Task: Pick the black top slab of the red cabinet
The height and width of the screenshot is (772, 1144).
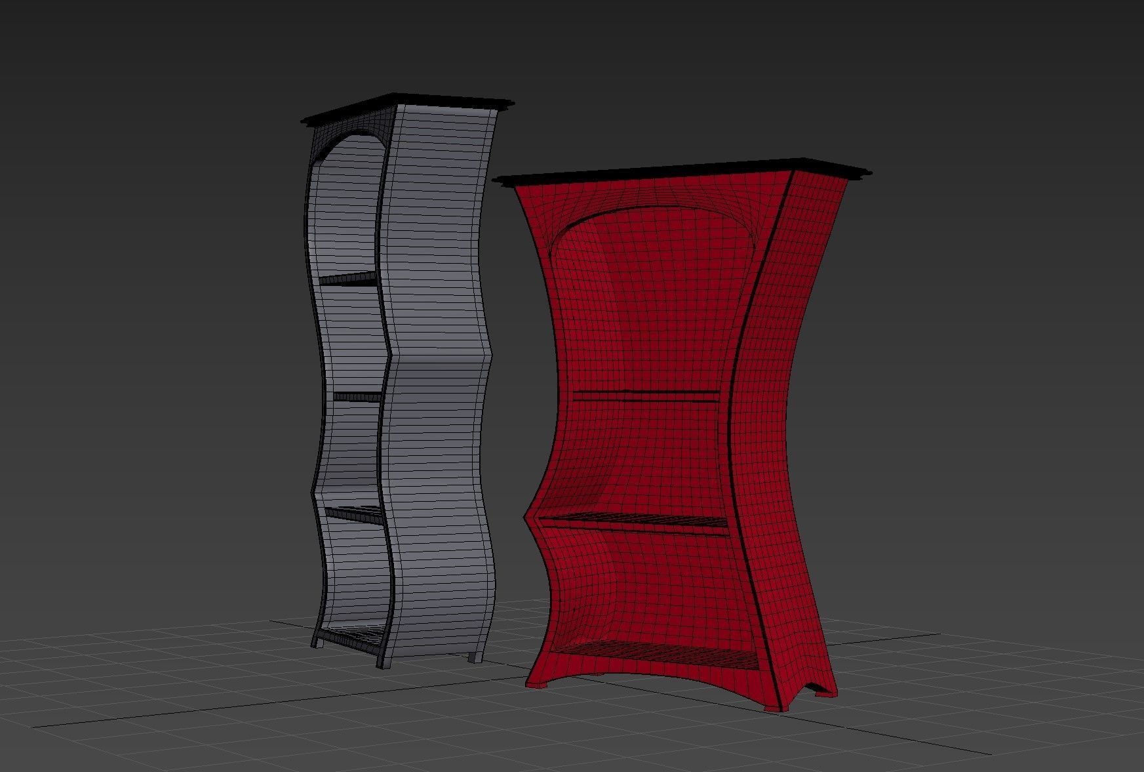Action: (682, 173)
